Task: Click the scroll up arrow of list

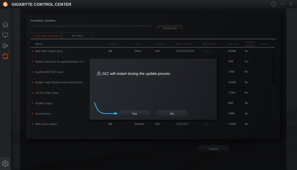Action: (x=274, y=53)
